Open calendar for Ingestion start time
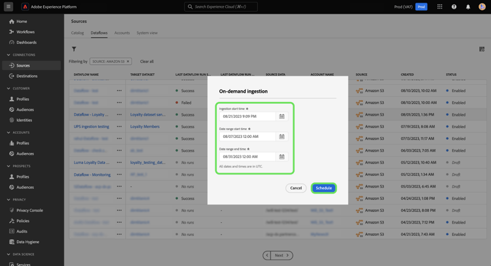Screen dimensions: 491x266 tap(282, 116)
